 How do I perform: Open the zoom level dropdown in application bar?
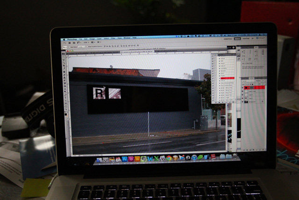(x=87, y=42)
